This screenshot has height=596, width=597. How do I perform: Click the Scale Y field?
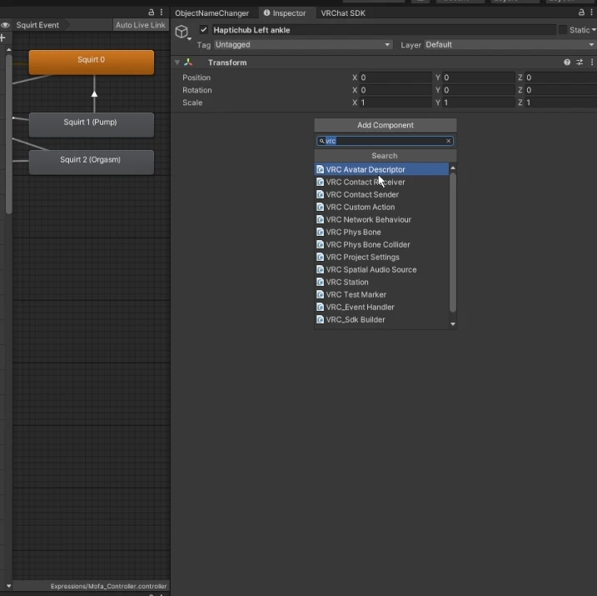(479, 103)
